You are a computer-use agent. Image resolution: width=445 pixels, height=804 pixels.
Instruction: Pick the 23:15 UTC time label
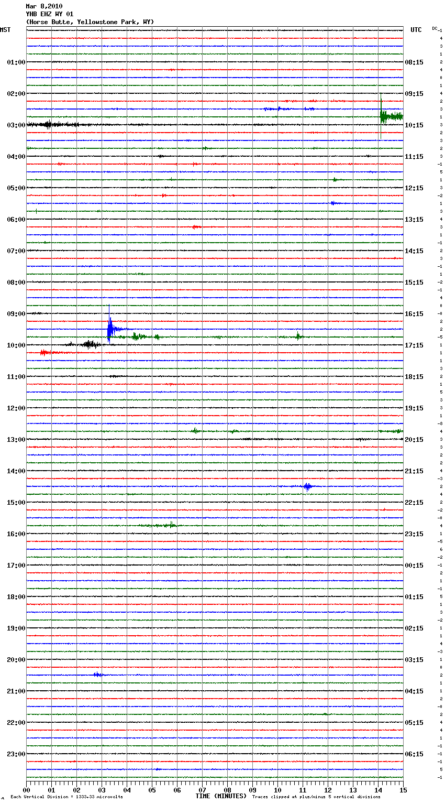pyautogui.click(x=414, y=534)
